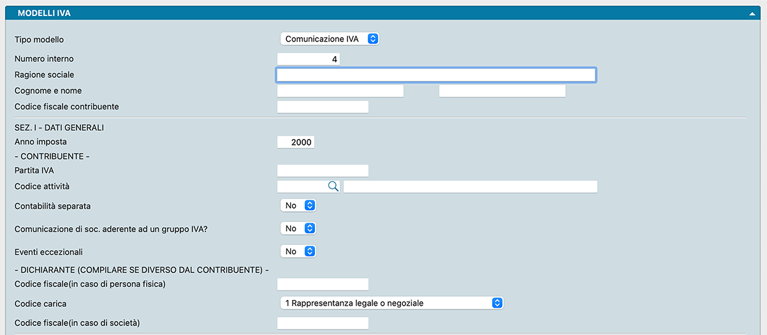The height and width of the screenshot is (335, 767).
Task: Click the magnifier icon beside Codice attività
Action: (x=333, y=186)
